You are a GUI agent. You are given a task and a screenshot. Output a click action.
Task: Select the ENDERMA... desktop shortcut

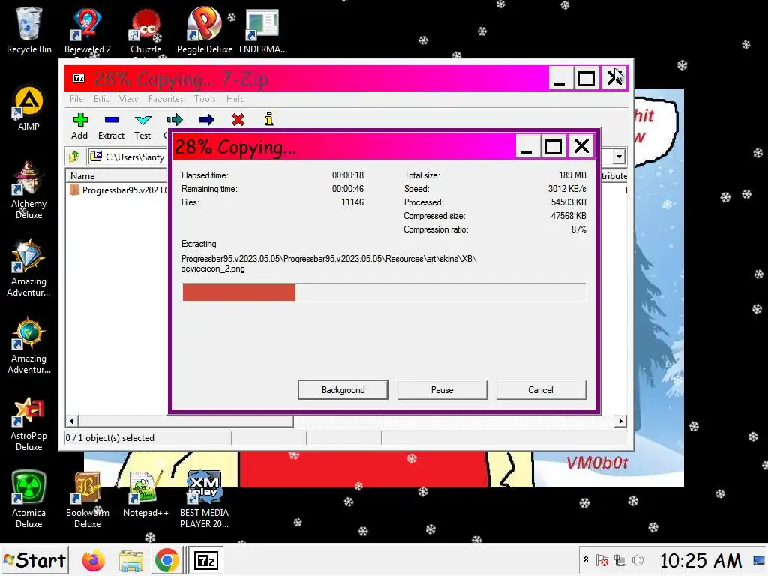[x=263, y=30]
